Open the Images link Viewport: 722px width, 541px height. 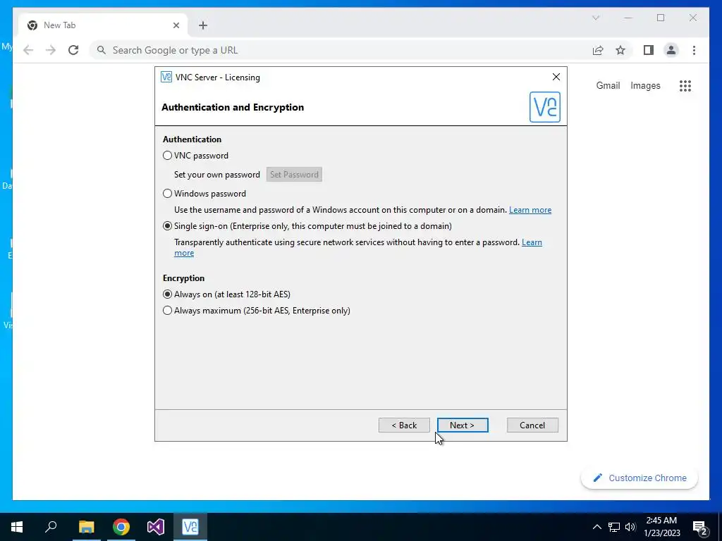(x=645, y=85)
